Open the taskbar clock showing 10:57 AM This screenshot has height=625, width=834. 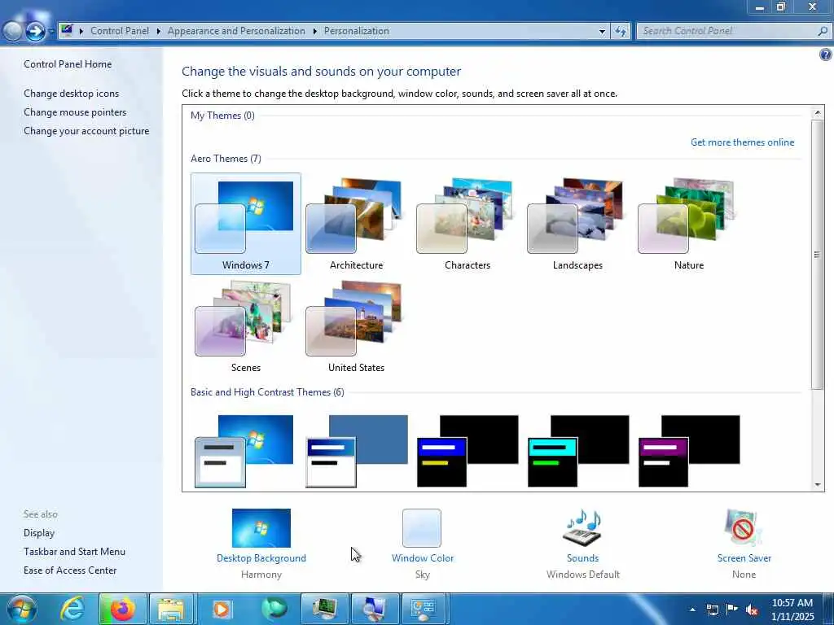point(792,609)
